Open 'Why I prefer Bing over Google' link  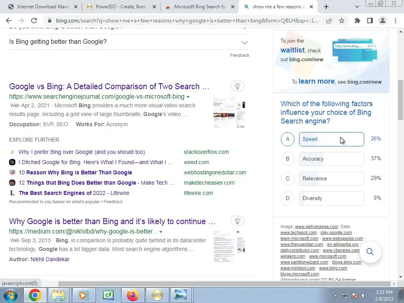pos(82,152)
